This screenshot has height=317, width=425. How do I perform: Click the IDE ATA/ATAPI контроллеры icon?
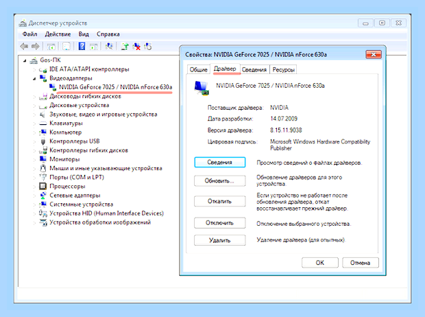click(42, 69)
